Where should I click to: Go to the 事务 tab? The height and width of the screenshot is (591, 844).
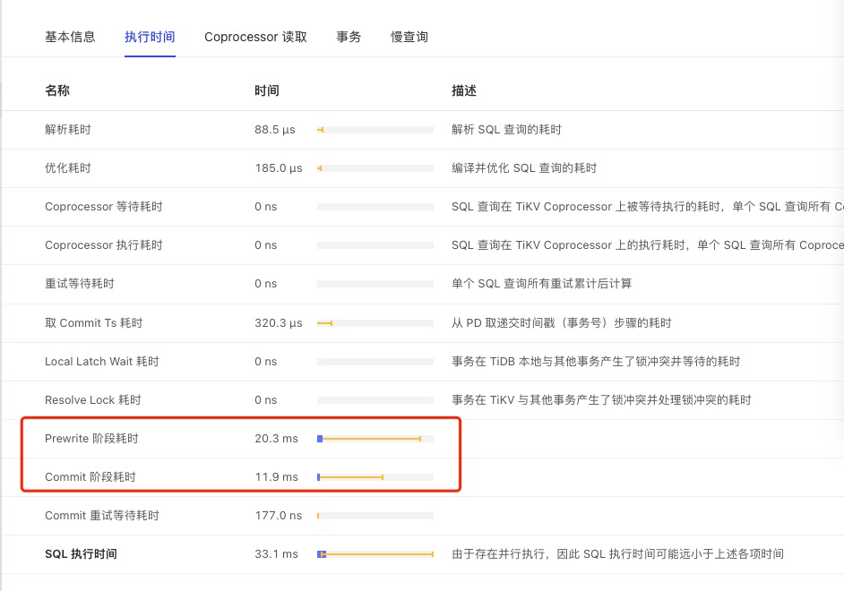349,37
